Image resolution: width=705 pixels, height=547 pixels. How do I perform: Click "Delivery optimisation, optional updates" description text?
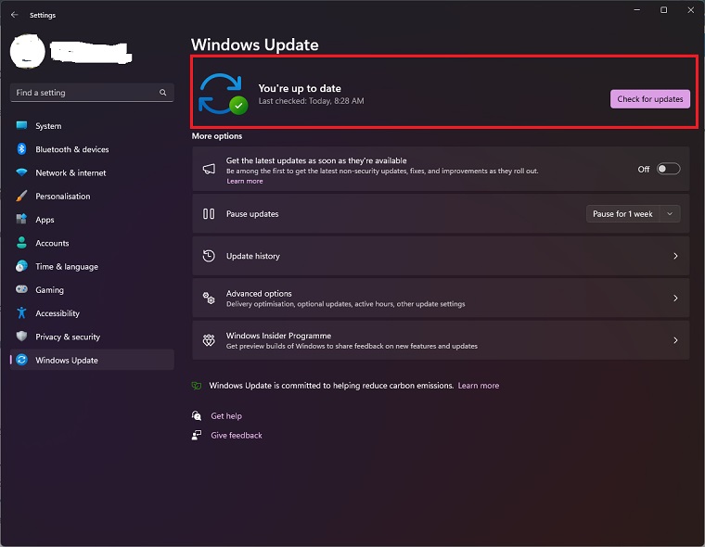pos(345,304)
